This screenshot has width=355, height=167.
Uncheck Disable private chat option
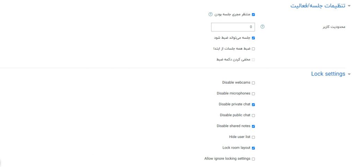(253, 104)
